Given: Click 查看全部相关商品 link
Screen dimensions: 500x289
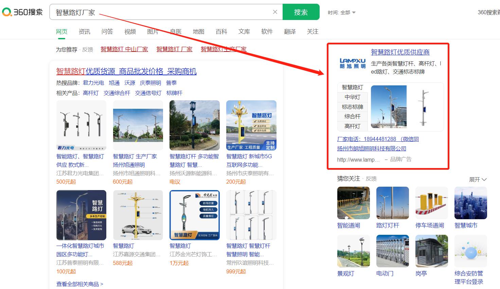Looking at the screenshot, I should click(80, 284).
